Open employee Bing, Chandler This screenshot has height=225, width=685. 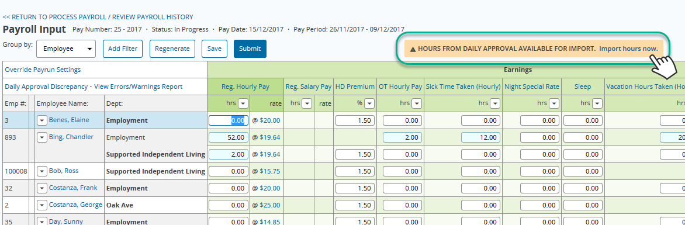[71, 137]
